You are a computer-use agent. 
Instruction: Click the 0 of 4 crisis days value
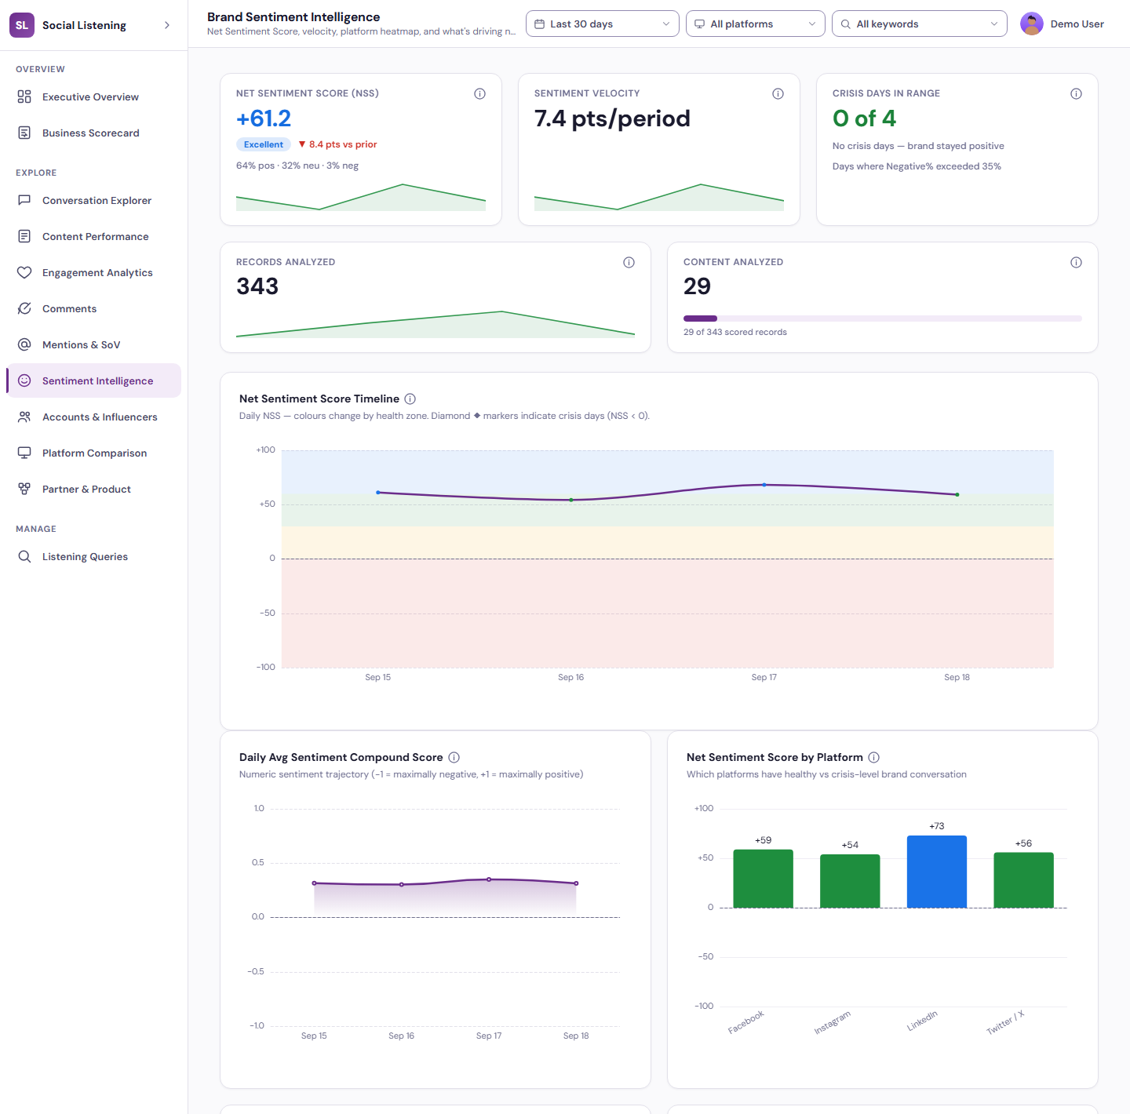pyautogui.click(x=864, y=118)
